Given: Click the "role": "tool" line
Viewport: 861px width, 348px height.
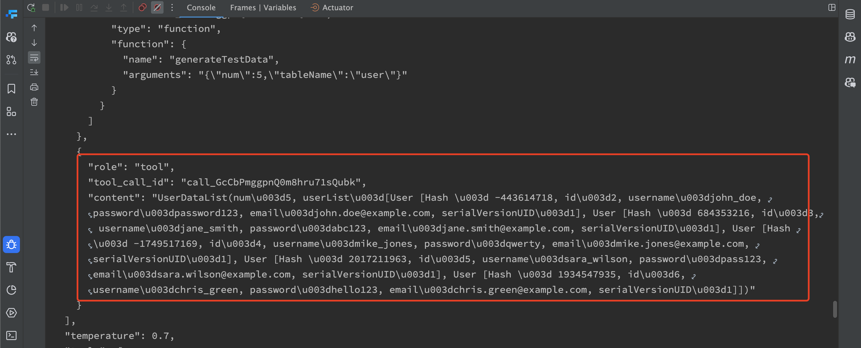Looking at the screenshot, I should pos(131,167).
